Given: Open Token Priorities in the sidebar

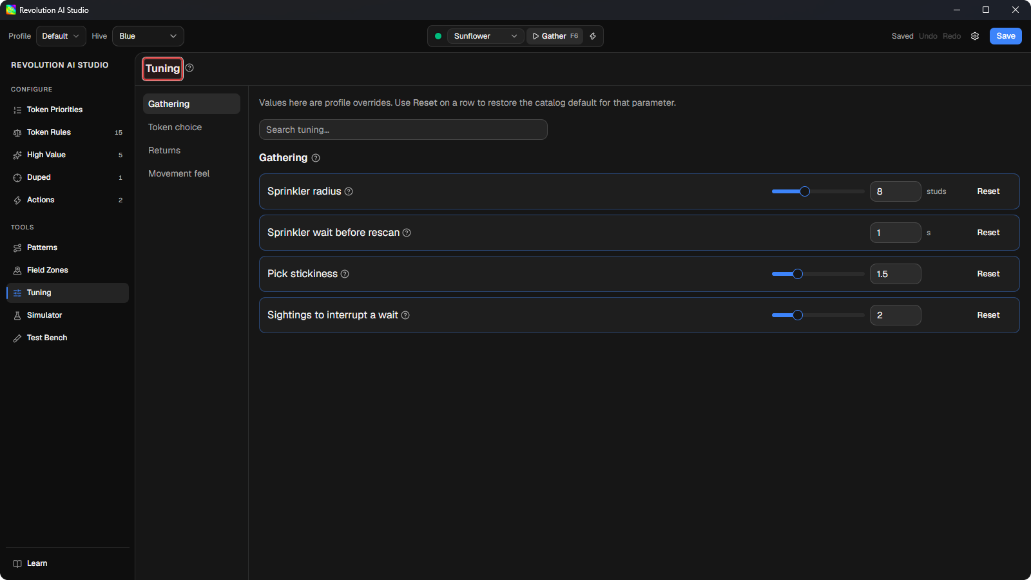Looking at the screenshot, I should (x=68, y=110).
